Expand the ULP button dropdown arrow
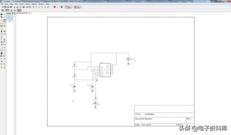 pos(82,7)
